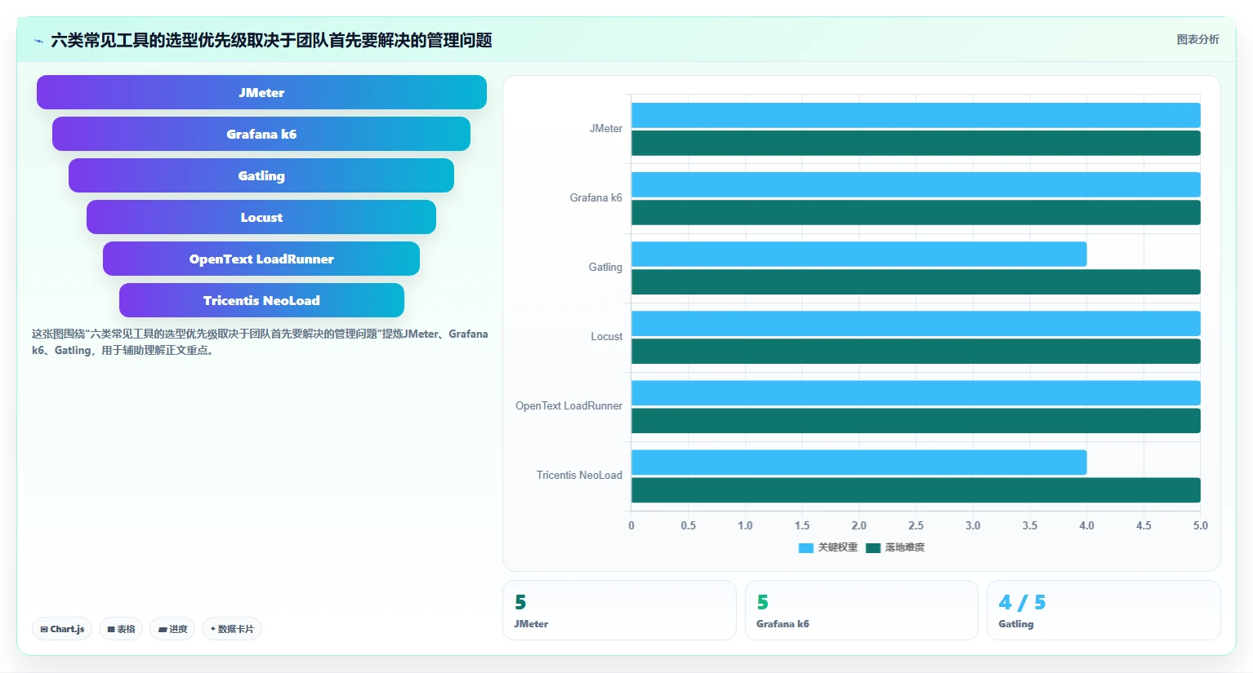Click the Chart.js tag chip
This screenshot has height=673, width=1253.
click(x=62, y=629)
